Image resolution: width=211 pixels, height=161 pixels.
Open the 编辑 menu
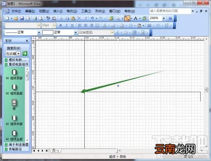30,11
